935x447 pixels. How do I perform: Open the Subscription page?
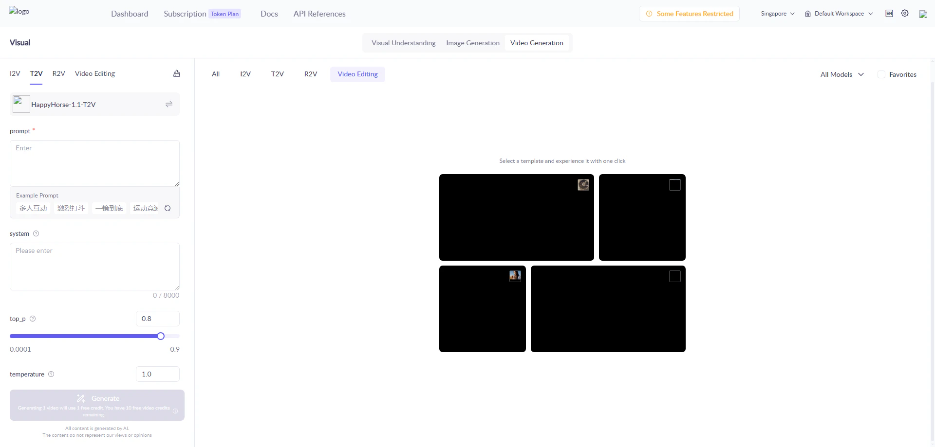(x=185, y=14)
